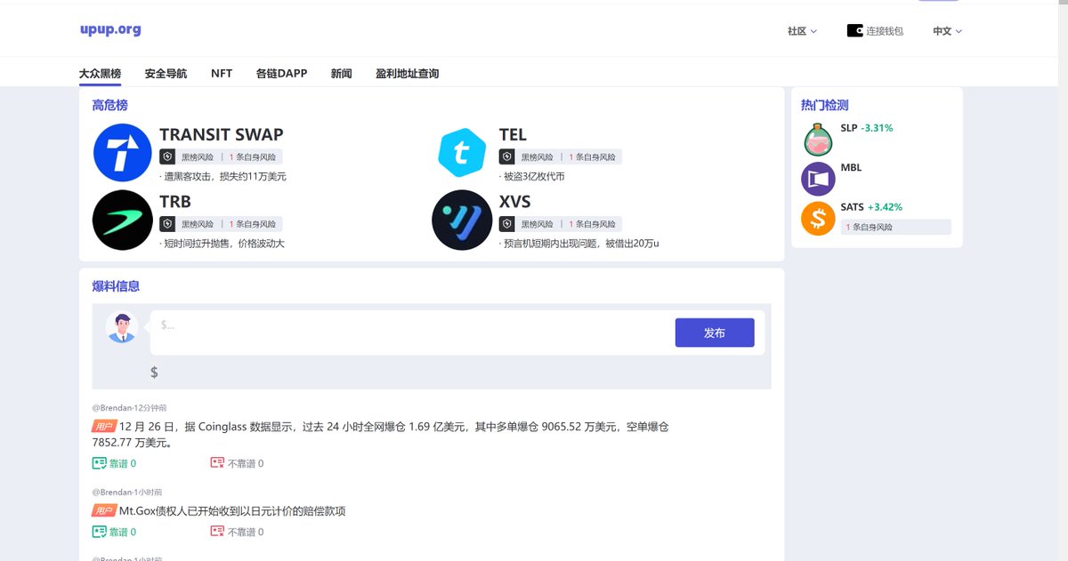Image resolution: width=1068 pixels, height=561 pixels.
Task: Open the Mt.Gox债权人 post text
Action: [232, 511]
